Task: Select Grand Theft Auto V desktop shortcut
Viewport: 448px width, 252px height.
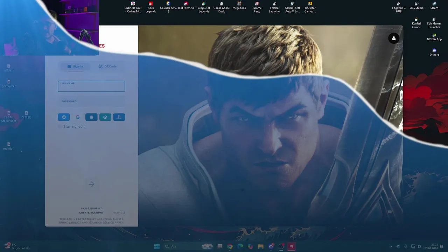Action: [292, 7]
